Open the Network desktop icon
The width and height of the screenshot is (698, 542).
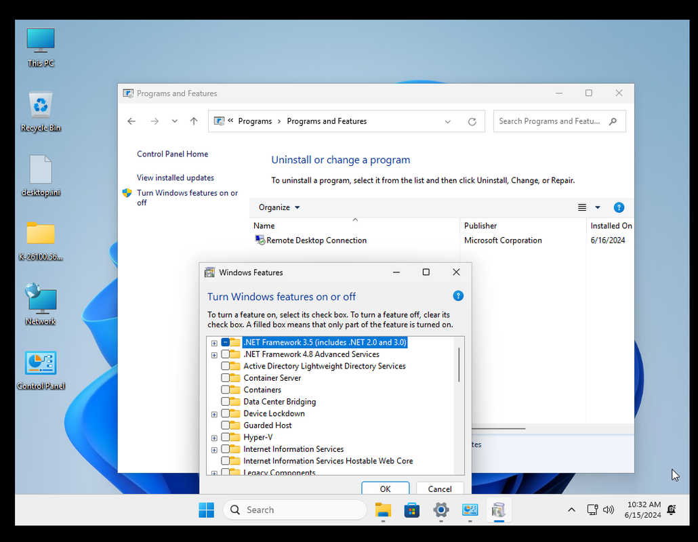(41, 304)
